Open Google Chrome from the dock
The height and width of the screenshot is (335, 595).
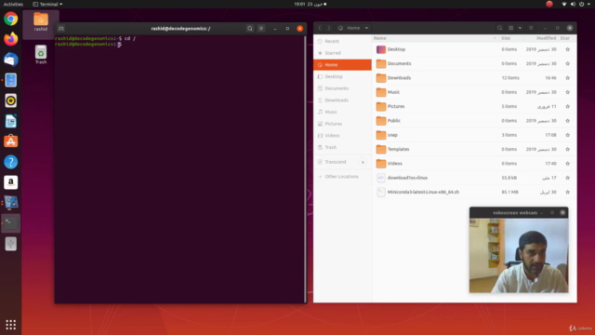(10, 19)
